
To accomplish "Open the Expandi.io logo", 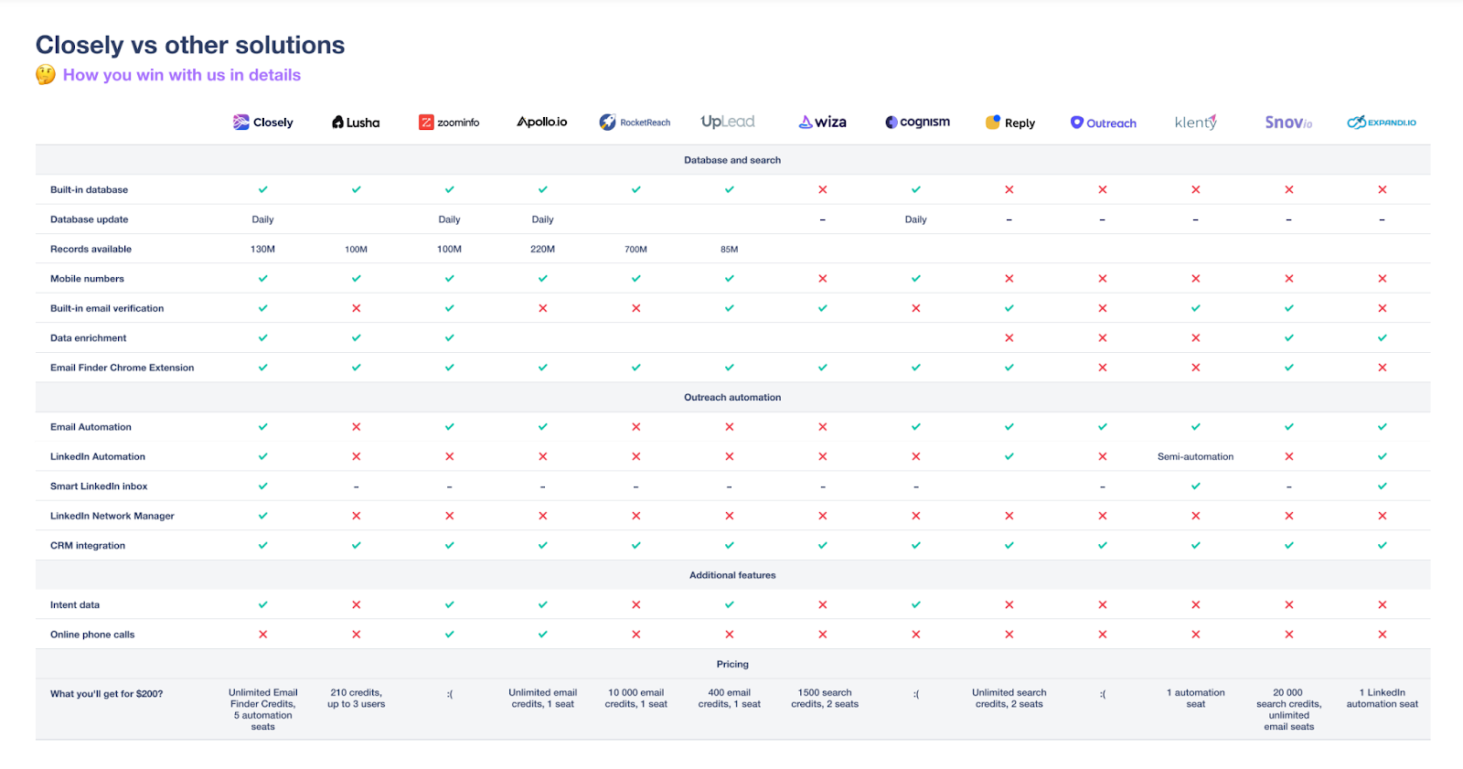I will coord(1382,123).
